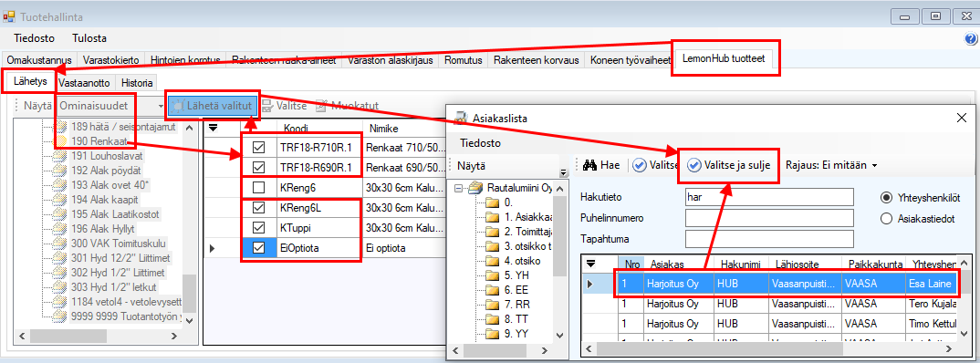Open the Tulosta menu
Image resolution: width=980 pixels, height=363 pixels.
[89, 38]
